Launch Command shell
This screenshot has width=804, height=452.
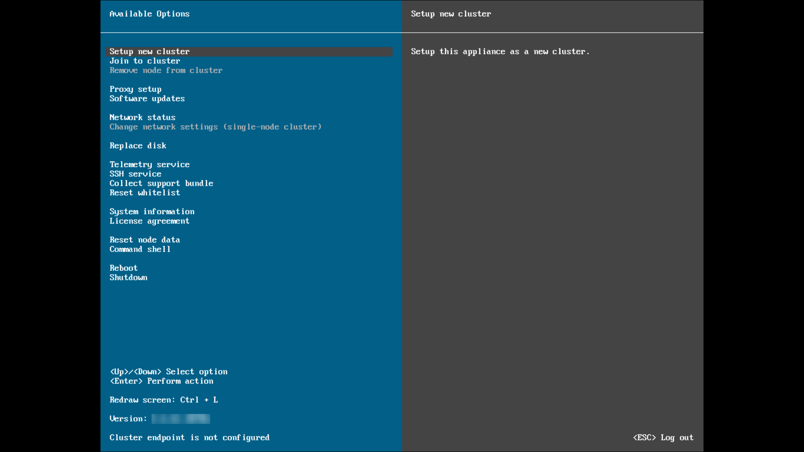[x=140, y=249]
